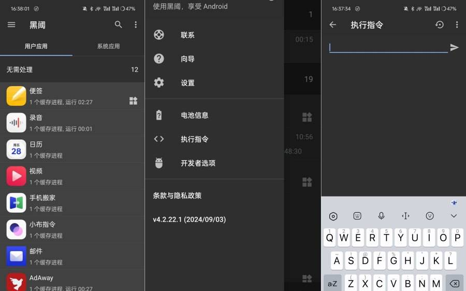Click the 手机搬家 app name text
Screen dimensions: 466x291
[42, 198]
